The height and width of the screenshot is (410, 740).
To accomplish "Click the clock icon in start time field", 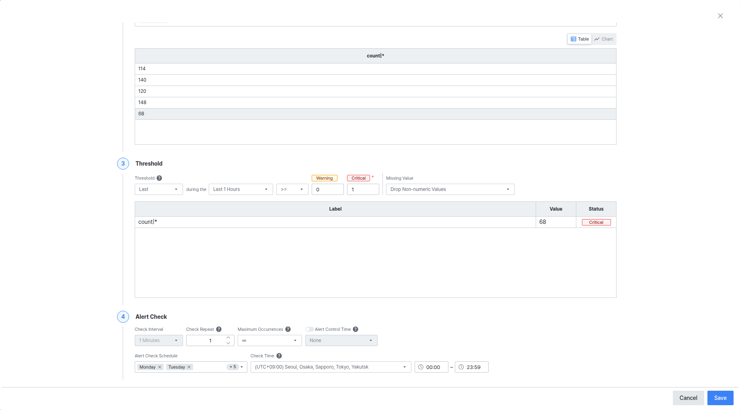I will [x=421, y=367].
